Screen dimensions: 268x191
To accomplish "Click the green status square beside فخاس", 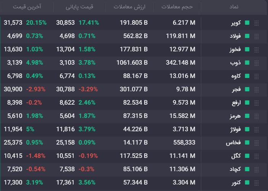I will (247, 143).
